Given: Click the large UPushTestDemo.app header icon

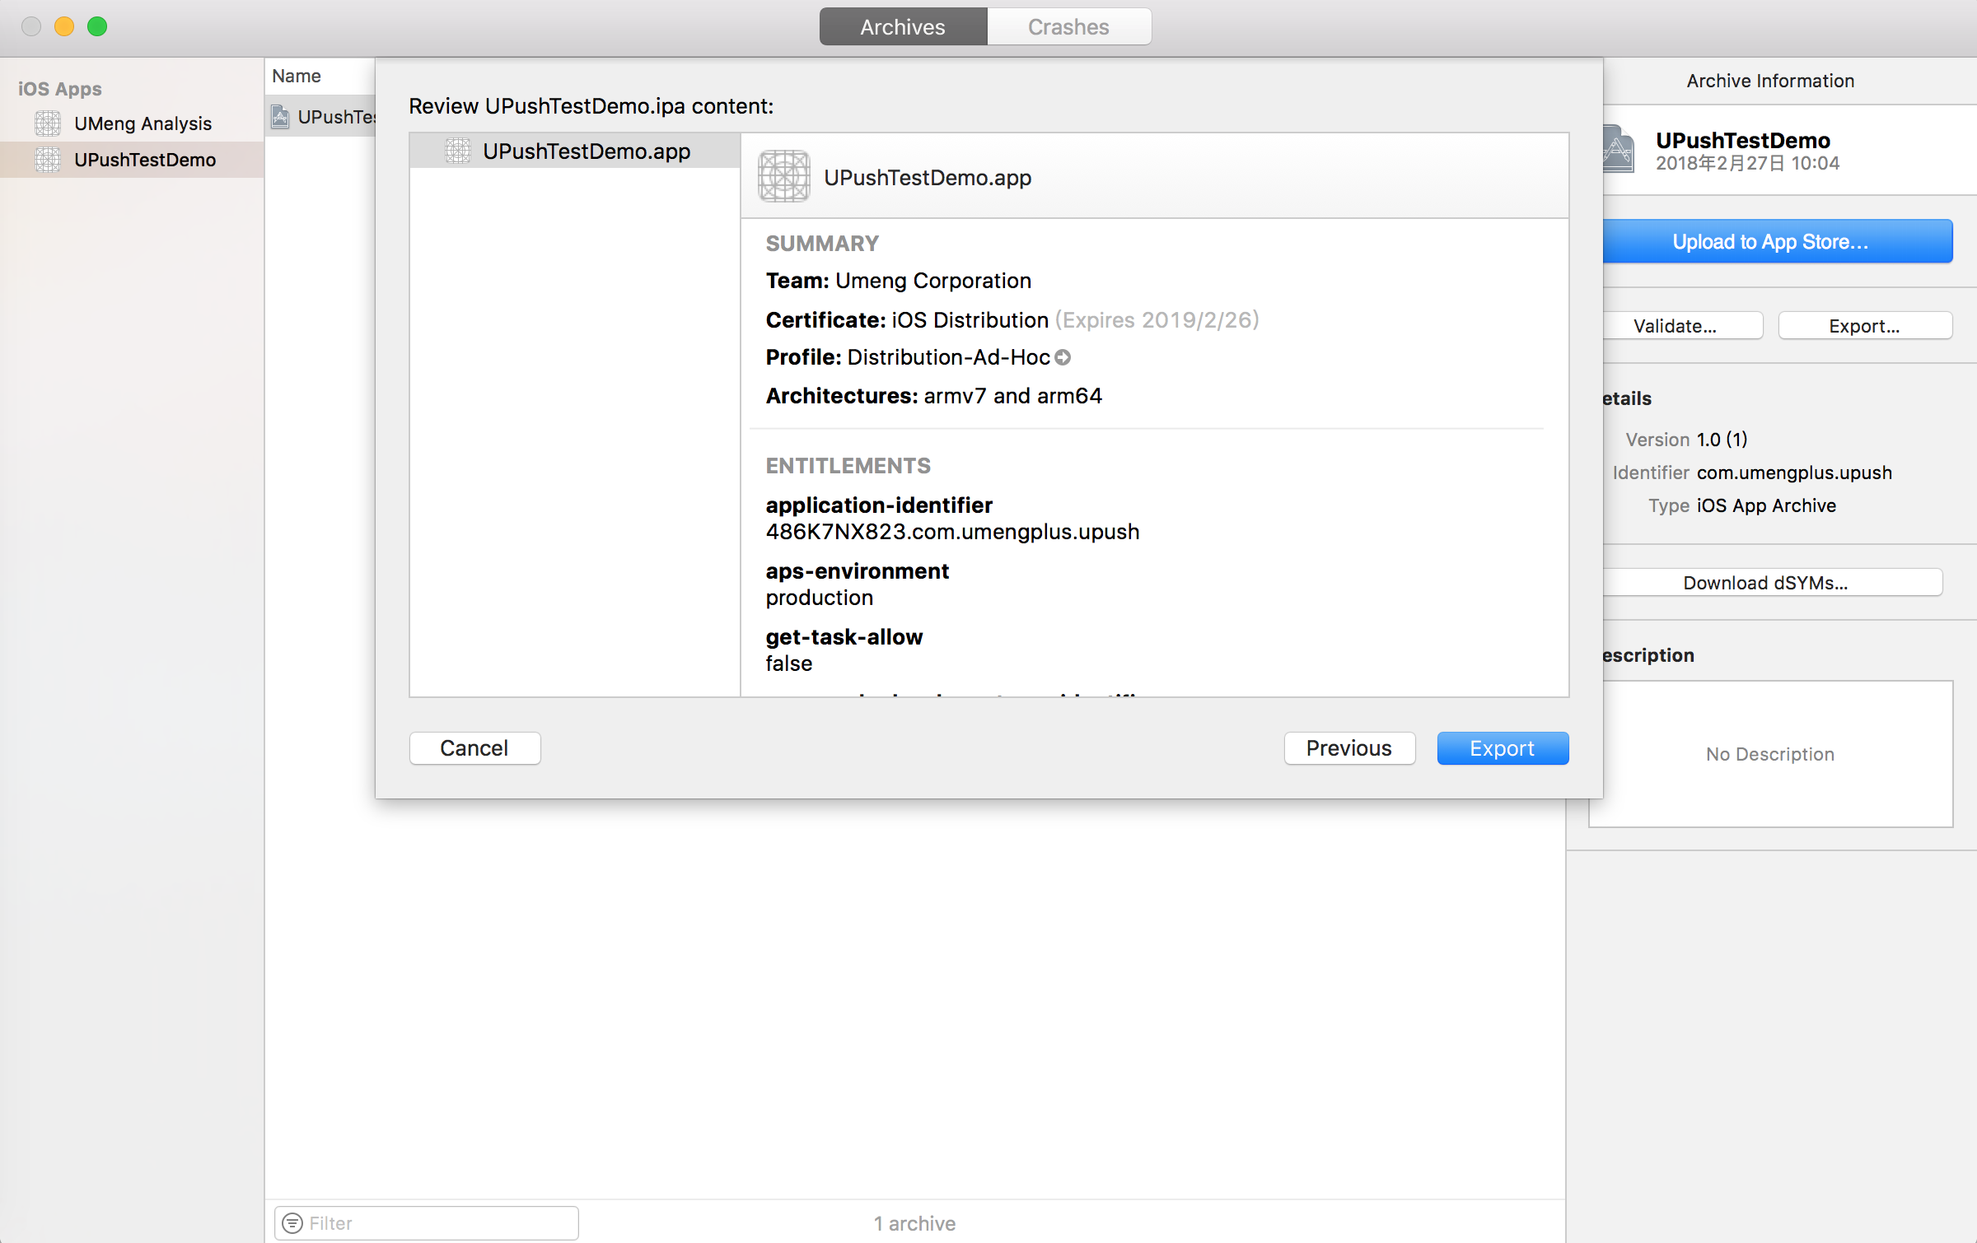Looking at the screenshot, I should tap(783, 176).
